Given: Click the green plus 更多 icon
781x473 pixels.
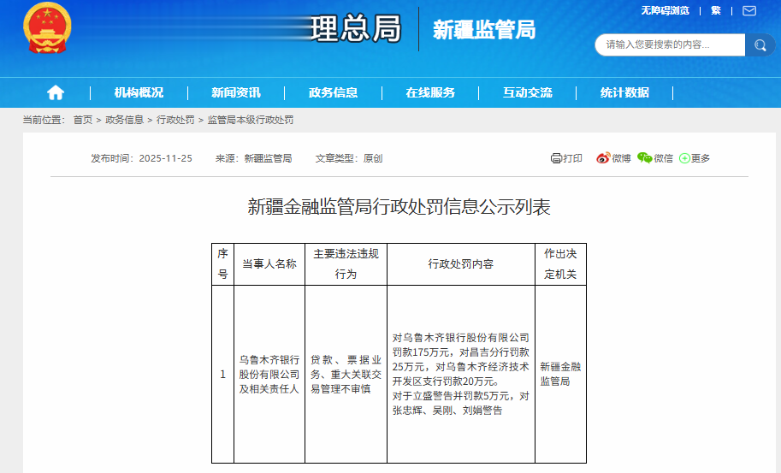Looking at the screenshot, I should point(684,158).
